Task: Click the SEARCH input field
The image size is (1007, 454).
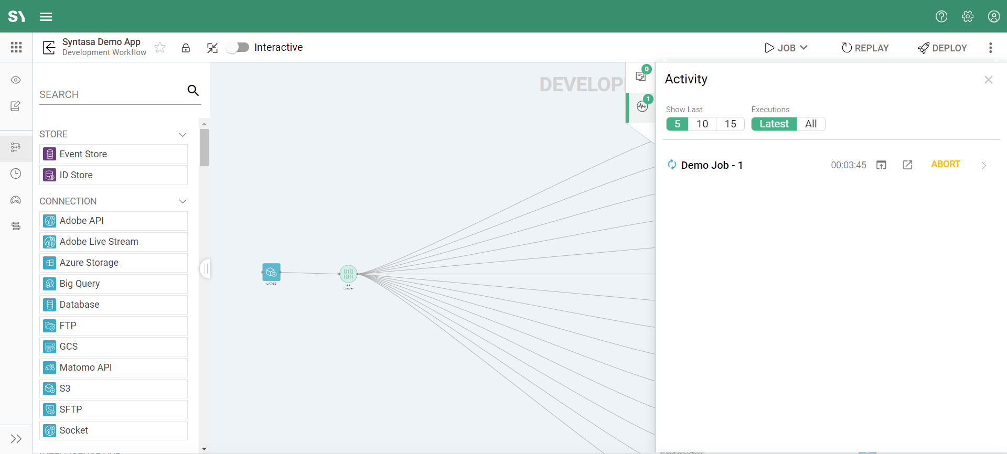Action: 111,95
